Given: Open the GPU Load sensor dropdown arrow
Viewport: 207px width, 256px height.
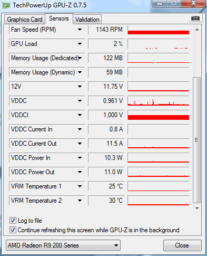Looking at the screenshot, I should 80,44.
